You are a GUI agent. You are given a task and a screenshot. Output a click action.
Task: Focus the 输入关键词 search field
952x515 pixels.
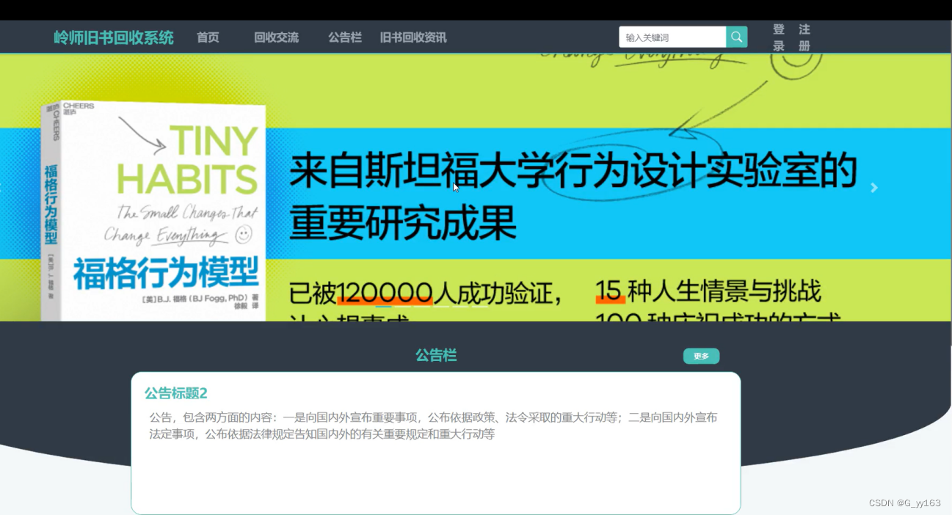coord(672,37)
